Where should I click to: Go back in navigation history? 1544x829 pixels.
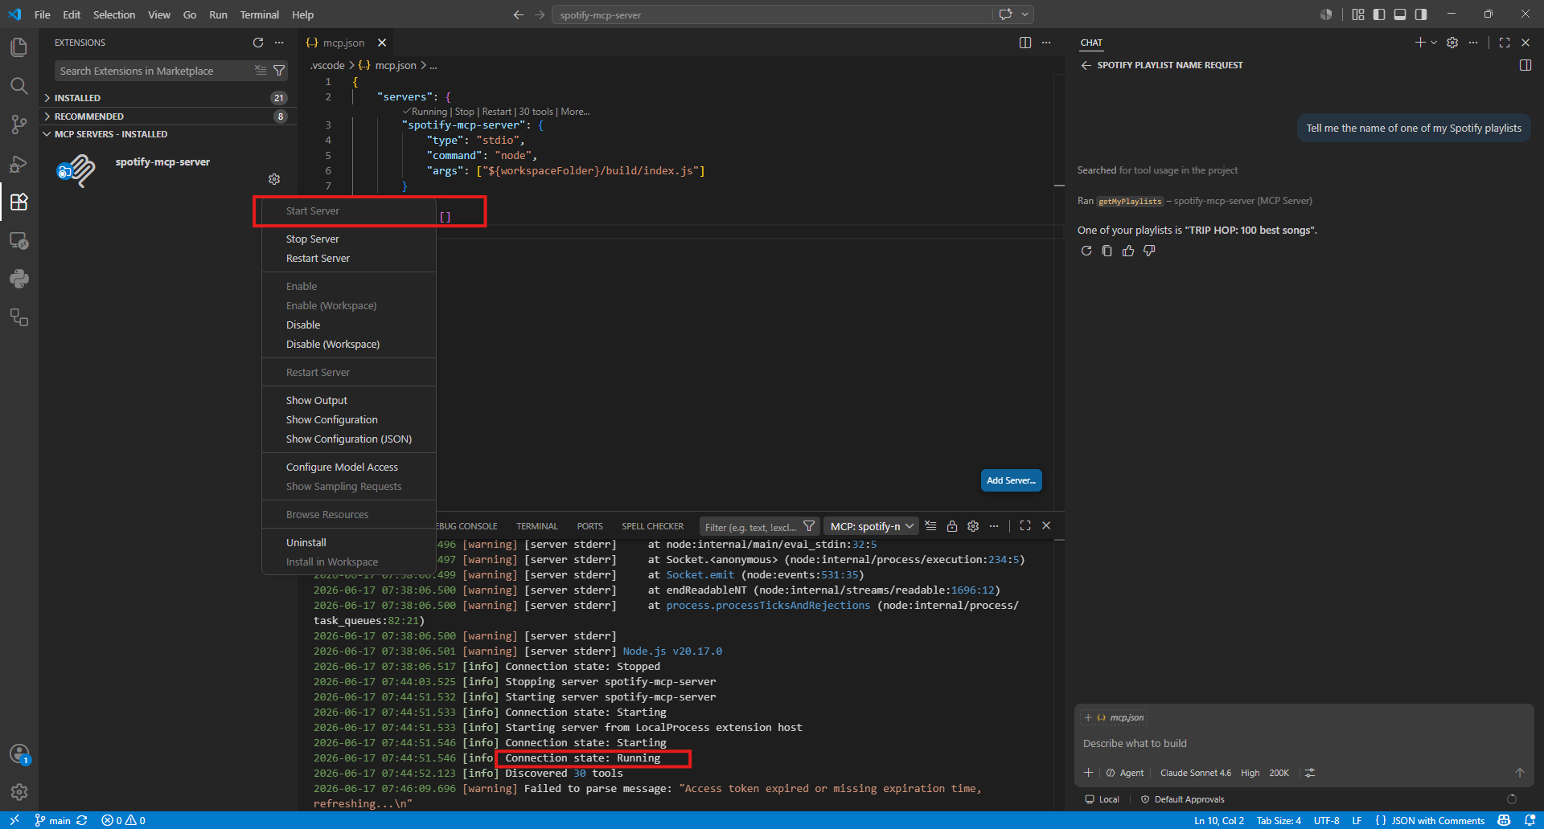(519, 14)
